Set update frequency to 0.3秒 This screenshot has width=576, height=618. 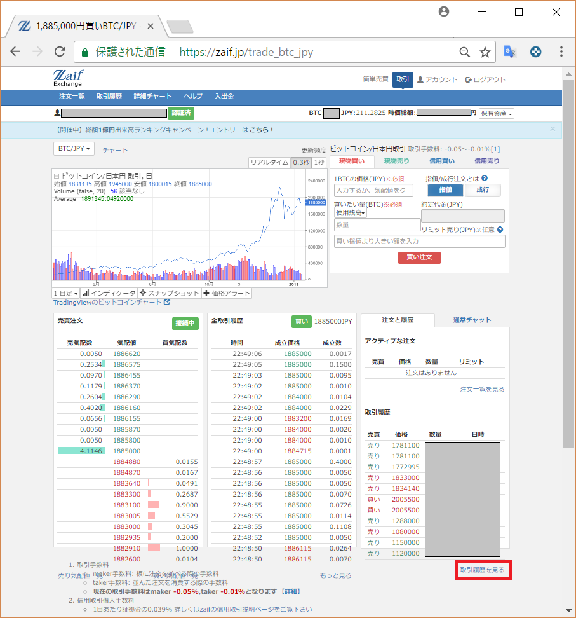tap(301, 162)
